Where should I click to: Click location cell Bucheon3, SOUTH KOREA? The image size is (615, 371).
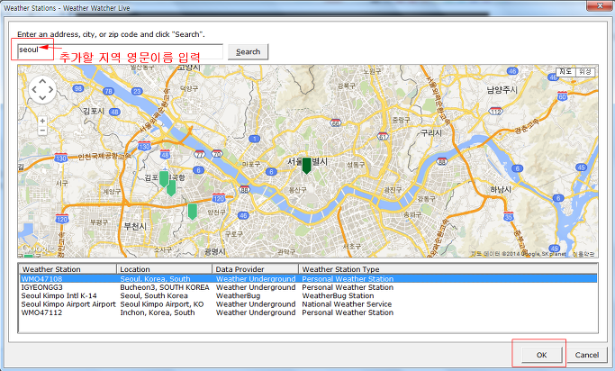(165, 287)
